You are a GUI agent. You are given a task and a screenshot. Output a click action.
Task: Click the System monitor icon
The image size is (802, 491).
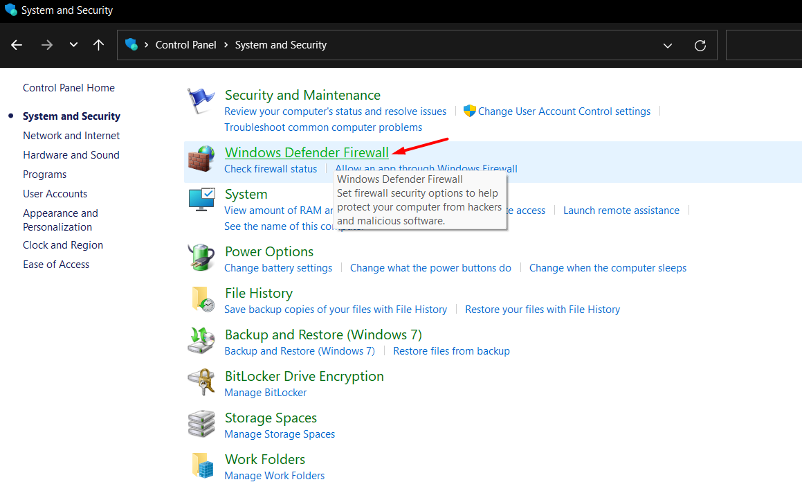click(x=201, y=199)
